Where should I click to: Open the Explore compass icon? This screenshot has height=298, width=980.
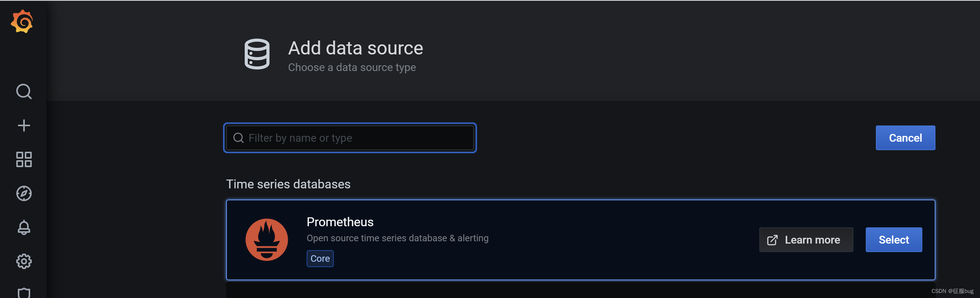click(24, 193)
